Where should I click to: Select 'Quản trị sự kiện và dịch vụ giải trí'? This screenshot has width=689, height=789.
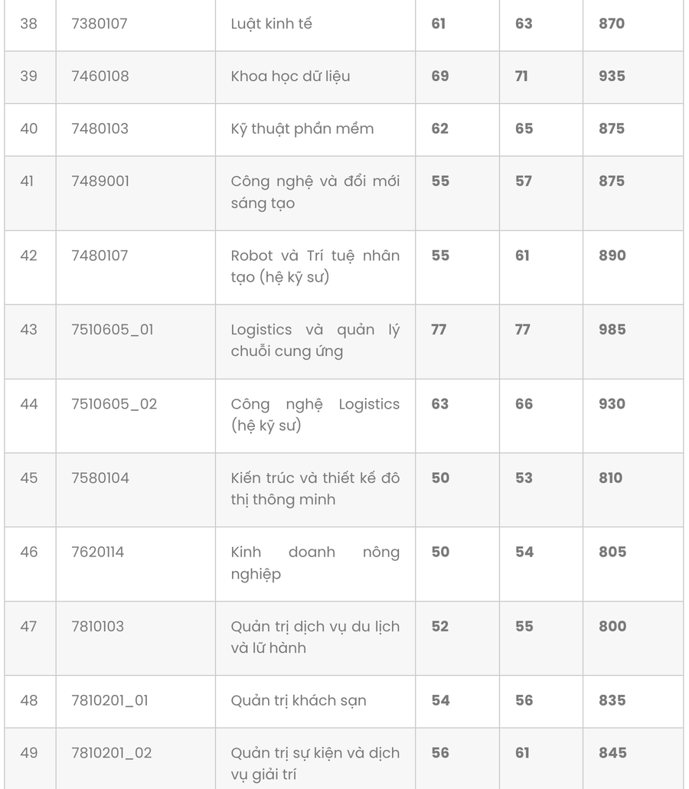tap(315, 764)
